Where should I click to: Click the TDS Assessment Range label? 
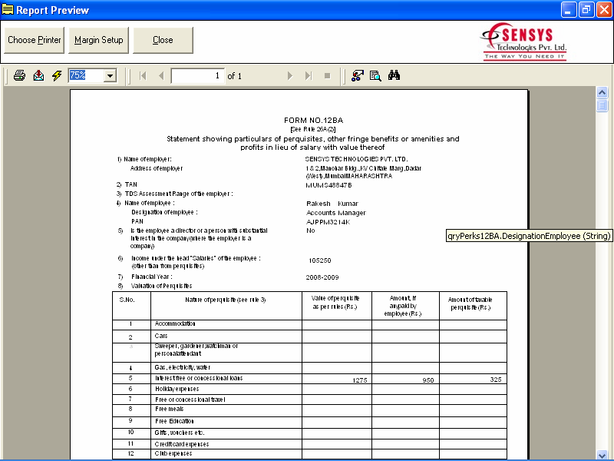(179, 194)
